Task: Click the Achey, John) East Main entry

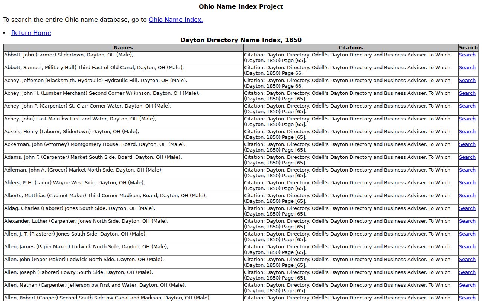Action: [123, 122]
